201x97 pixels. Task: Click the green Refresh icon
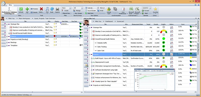(x=21, y=9)
